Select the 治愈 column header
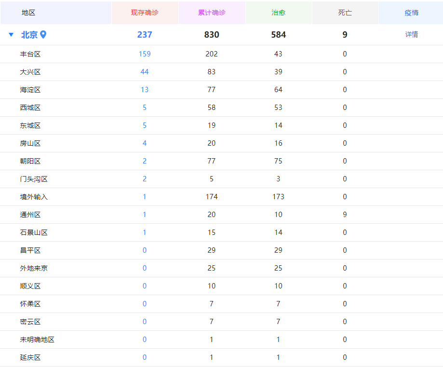 tap(278, 13)
